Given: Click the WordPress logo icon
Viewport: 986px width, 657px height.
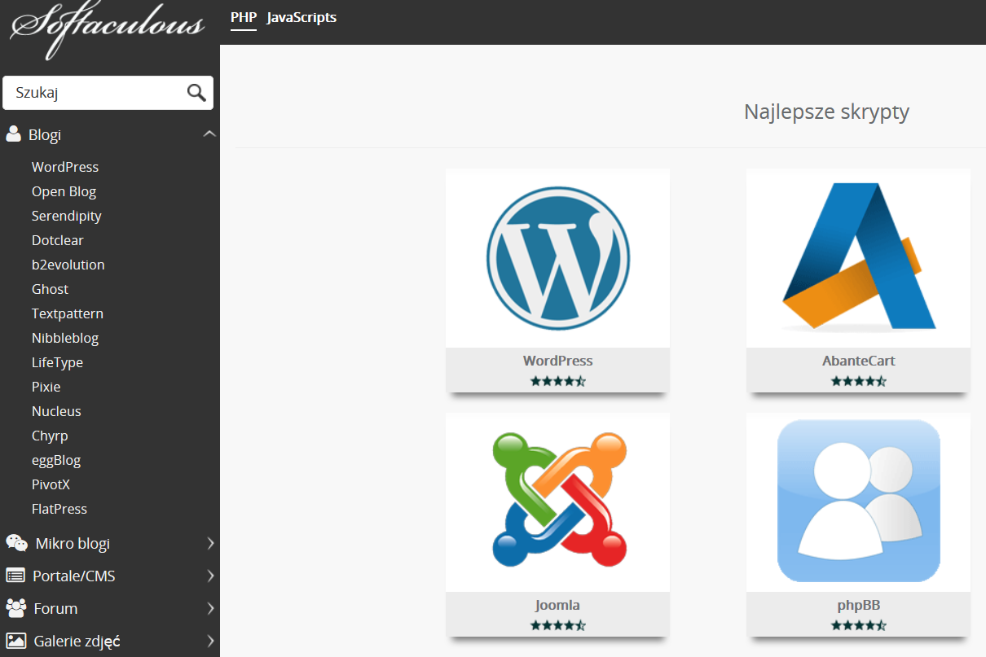Looking at the screenshot, I should tap(557, 257).
